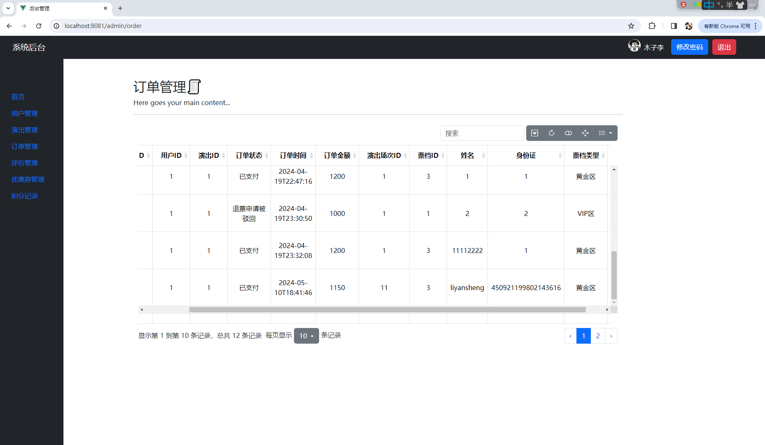Screen dimensions: 765x445
Task: Click the user avatar next to 木子李
Action: (x=634, y=46)
